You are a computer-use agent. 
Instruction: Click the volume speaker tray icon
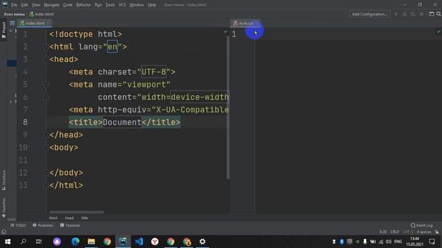tap(388, 242)
